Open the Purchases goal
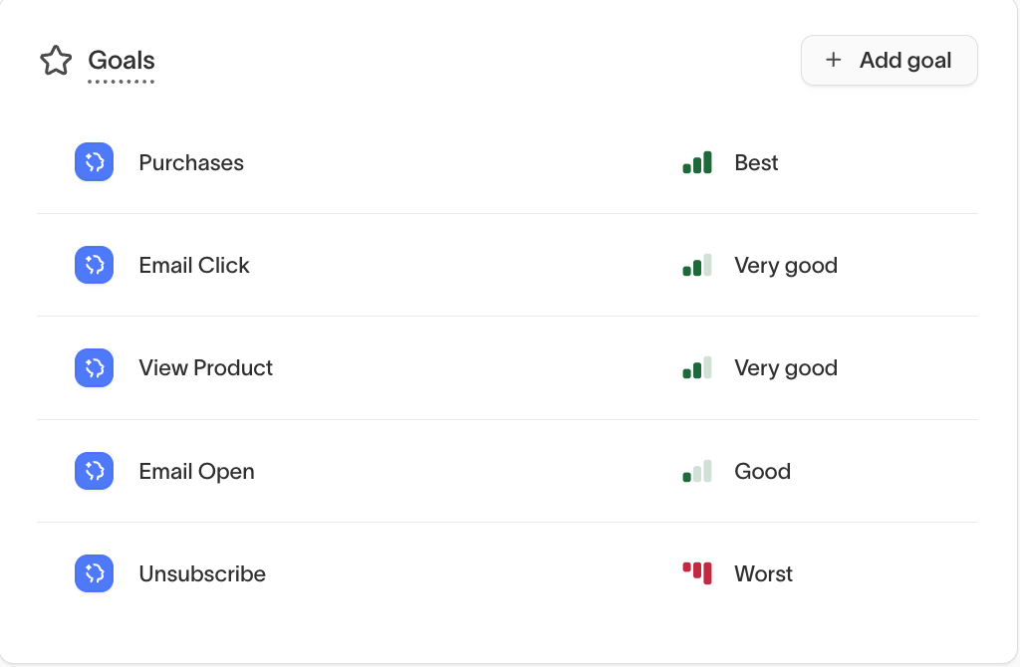The width and height of the screenshot is (1020, 667). pos(191,163)
